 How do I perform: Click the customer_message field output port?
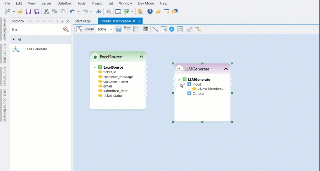(146, 77)
